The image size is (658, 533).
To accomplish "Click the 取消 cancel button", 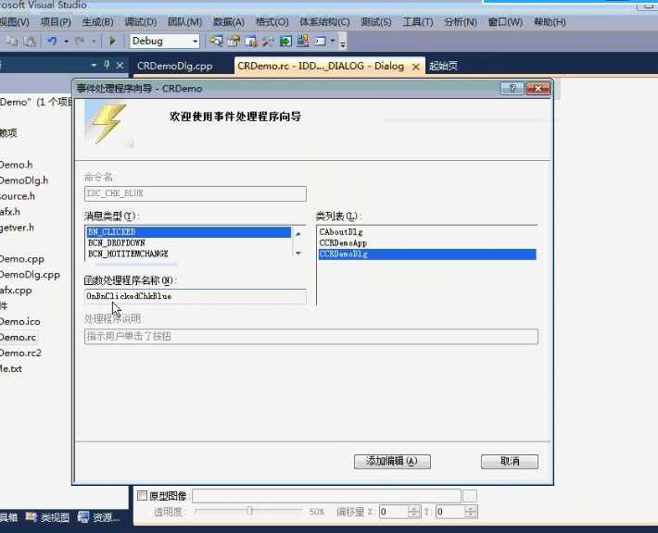I will pos(510,462).
